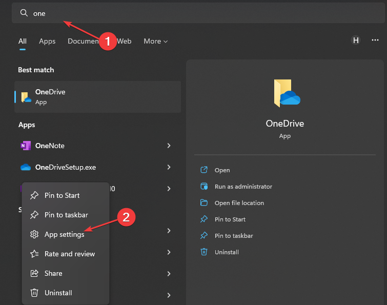Click the OneDrive folder icon in best match

(26, 97)
